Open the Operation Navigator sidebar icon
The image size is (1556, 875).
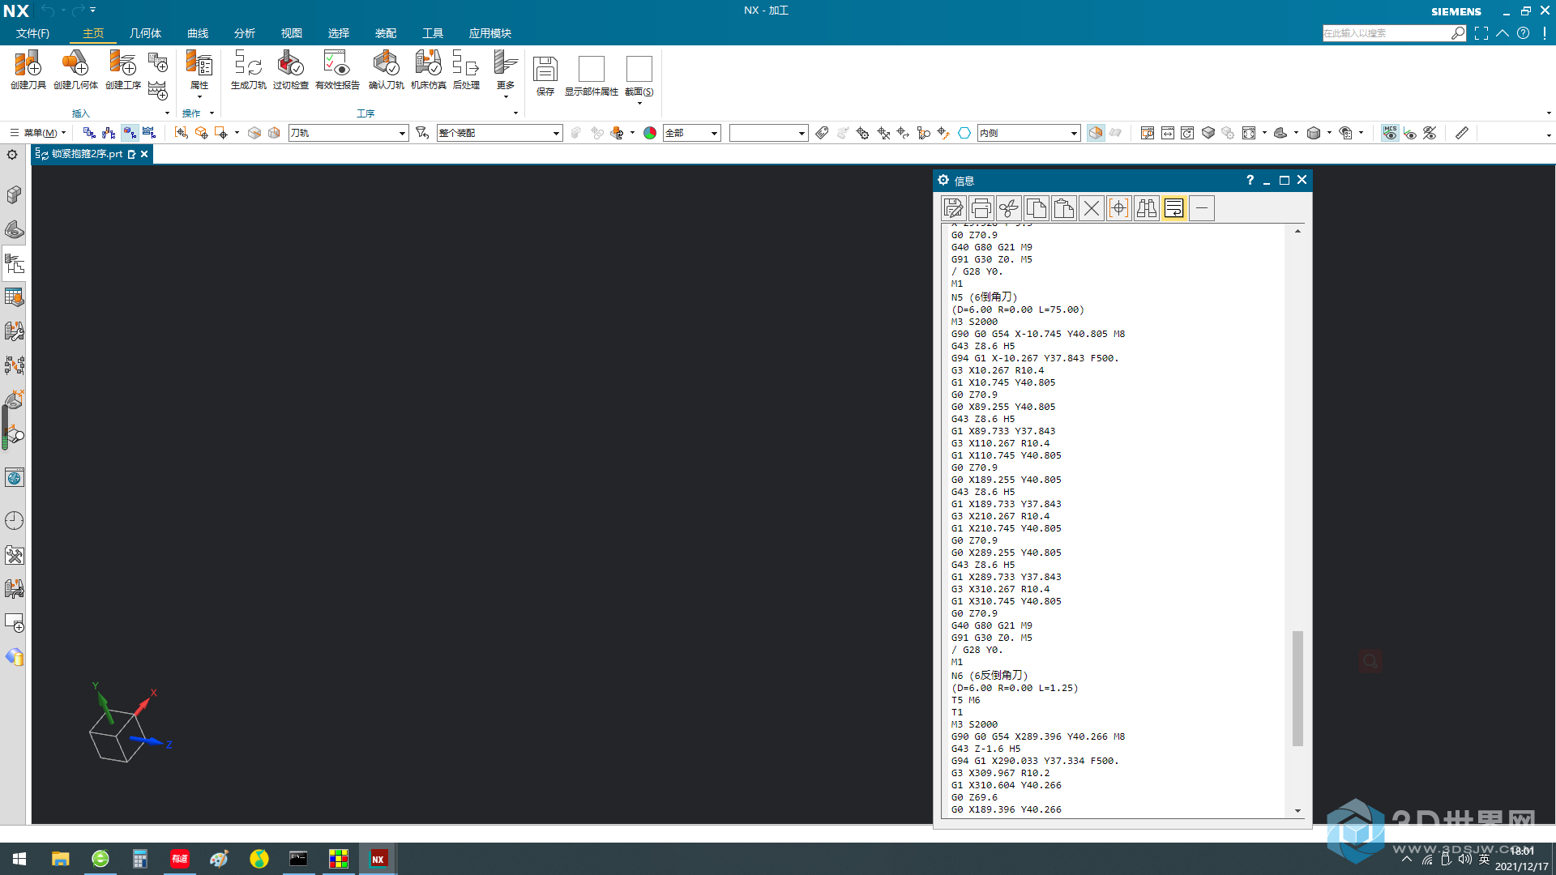(x=14, y=263)
